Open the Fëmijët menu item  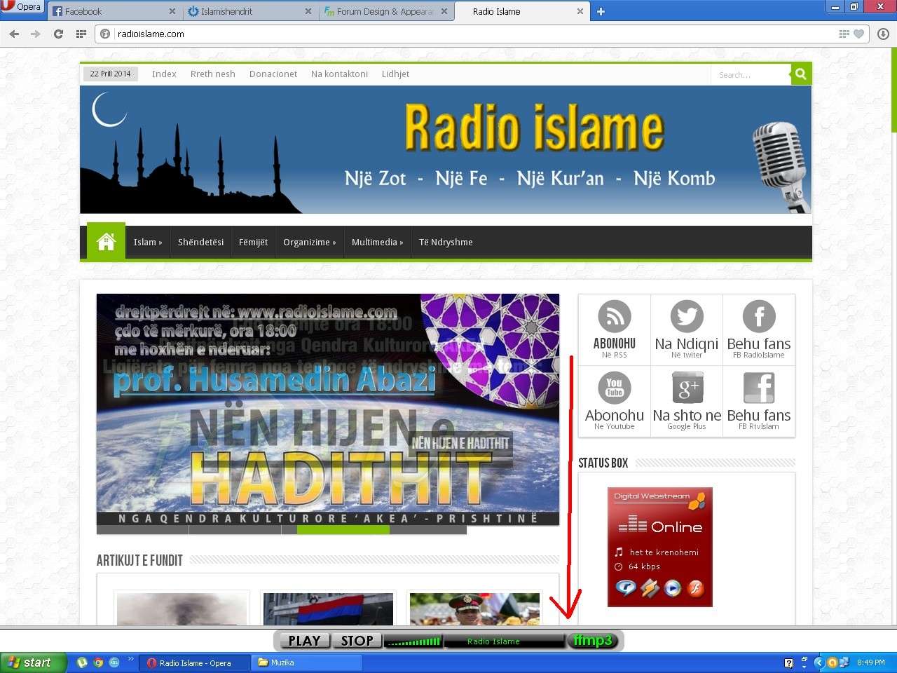coord(253,242)
